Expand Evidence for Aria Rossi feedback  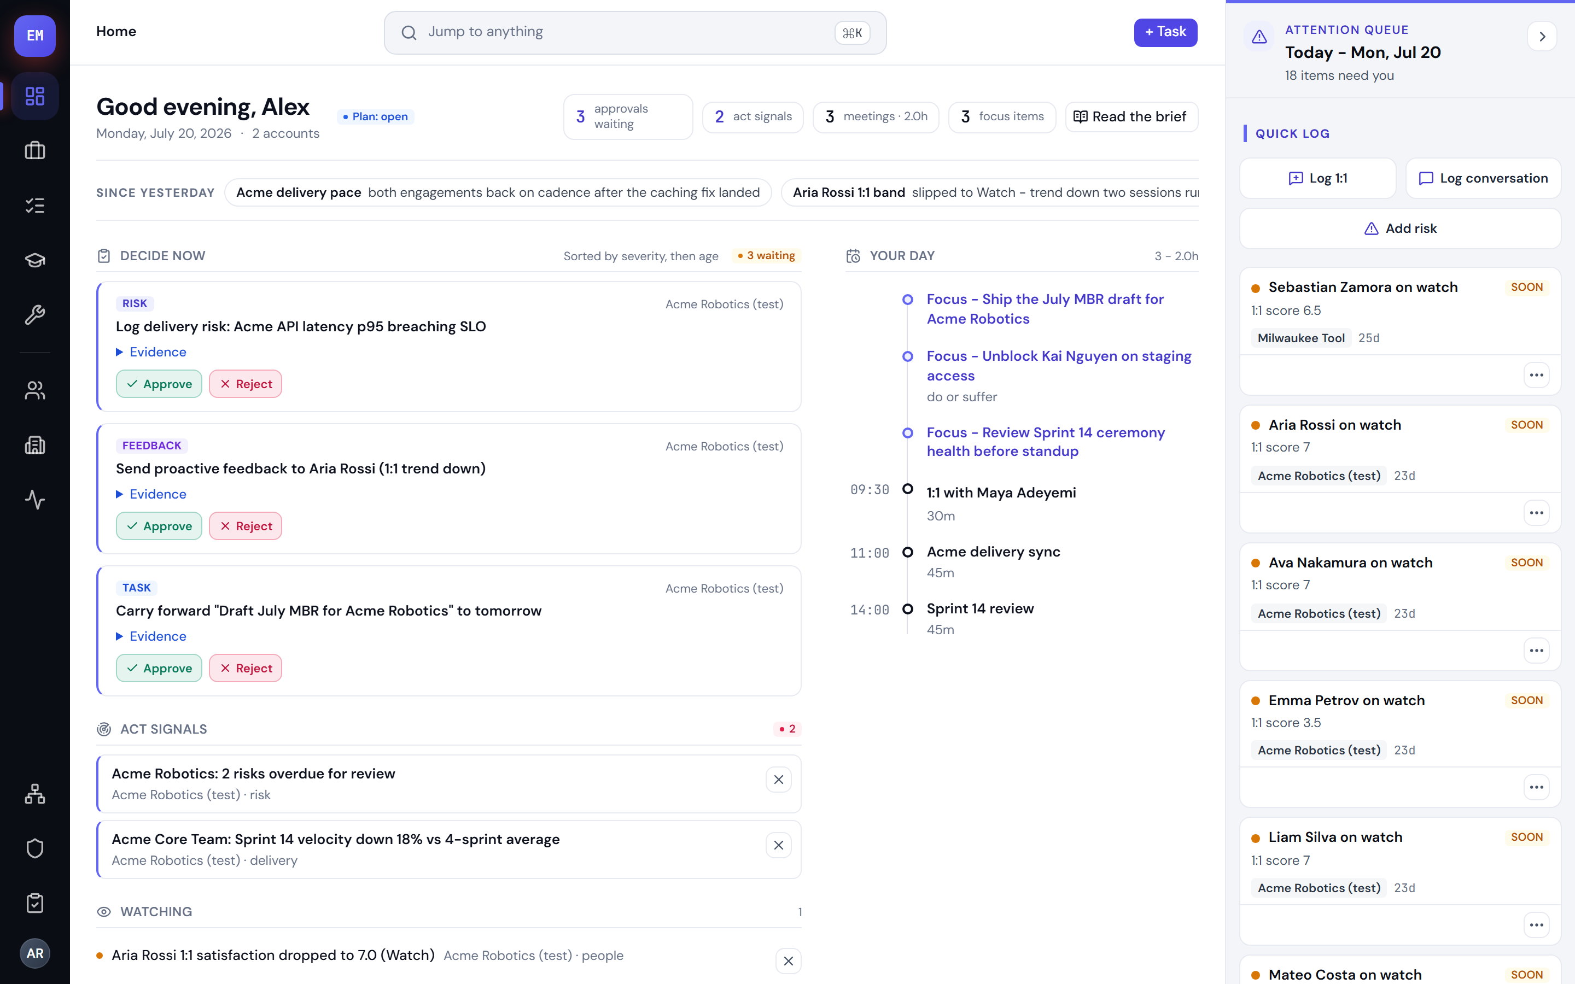(x=151, y=494)
